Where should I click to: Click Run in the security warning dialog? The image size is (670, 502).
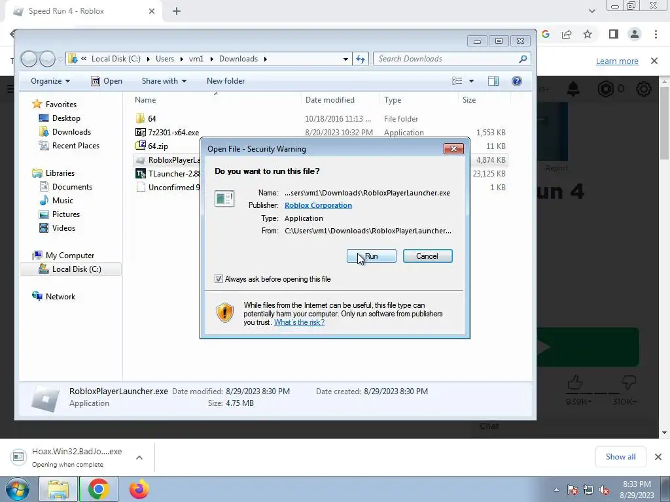[372, 256]
